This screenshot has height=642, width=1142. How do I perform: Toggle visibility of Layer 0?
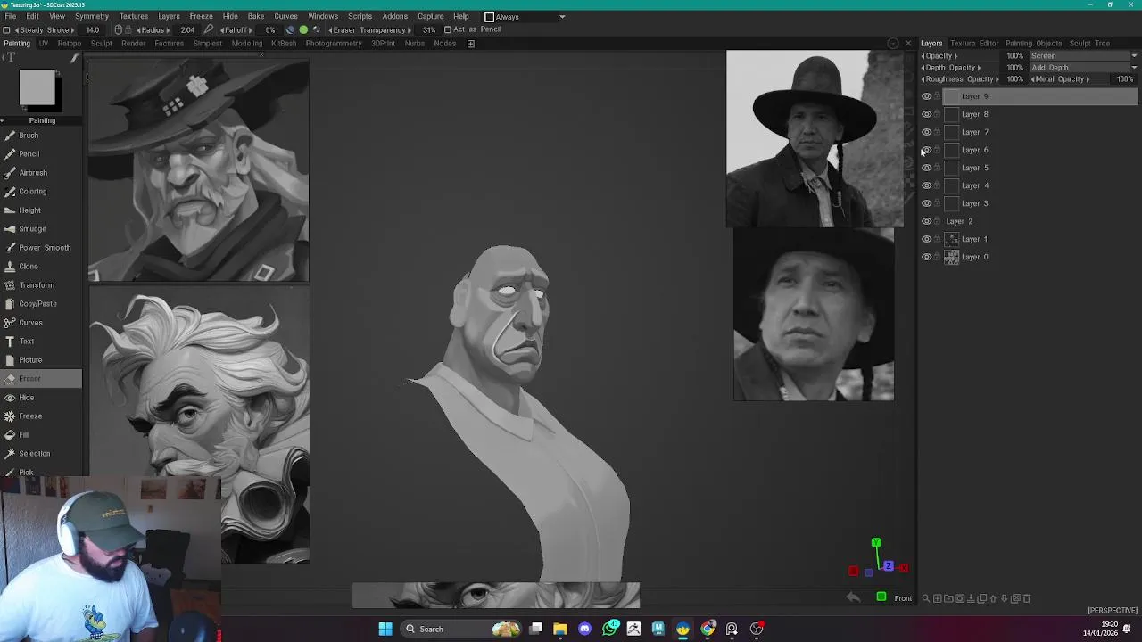click(x=926, y=257)
